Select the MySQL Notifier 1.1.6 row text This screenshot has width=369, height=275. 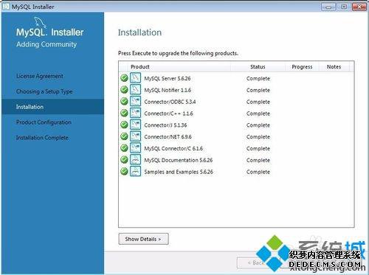tap(168, 90)
